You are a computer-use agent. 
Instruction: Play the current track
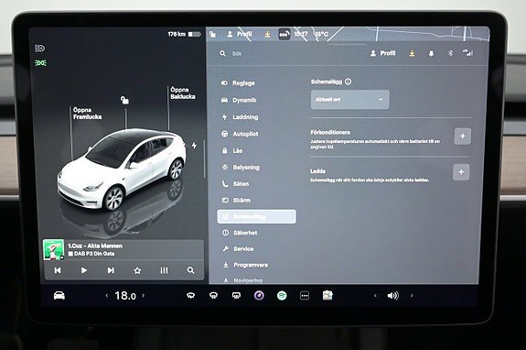point(84,270)
